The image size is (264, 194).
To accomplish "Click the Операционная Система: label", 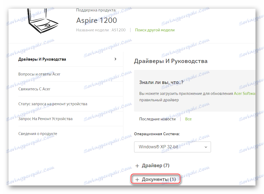I will coord(157,134).
